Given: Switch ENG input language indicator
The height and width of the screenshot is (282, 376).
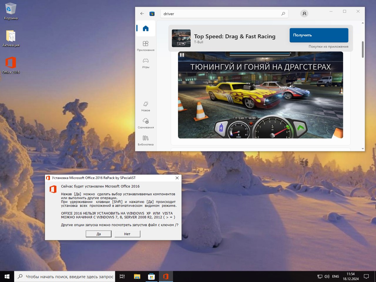Looking at the screenshot, I should tap(335, 276).
